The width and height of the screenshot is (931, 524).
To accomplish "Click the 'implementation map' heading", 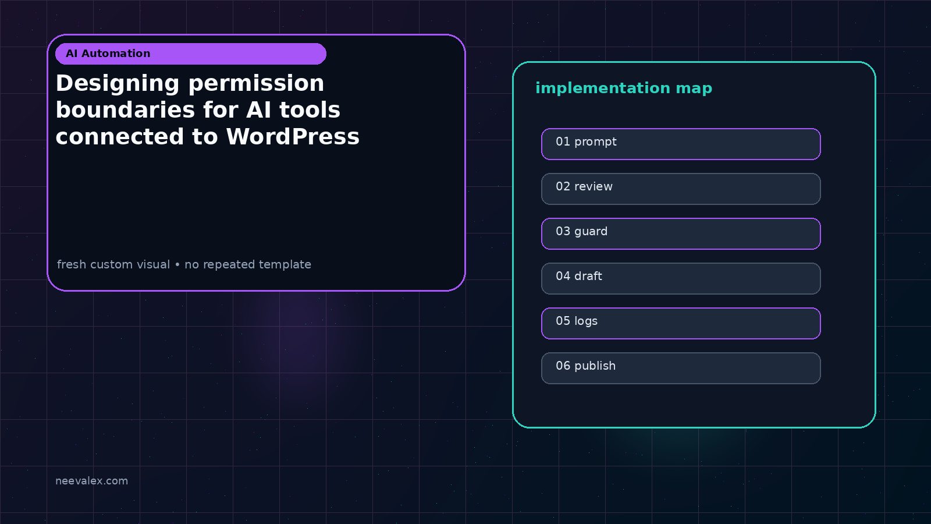I will point(624,88).
